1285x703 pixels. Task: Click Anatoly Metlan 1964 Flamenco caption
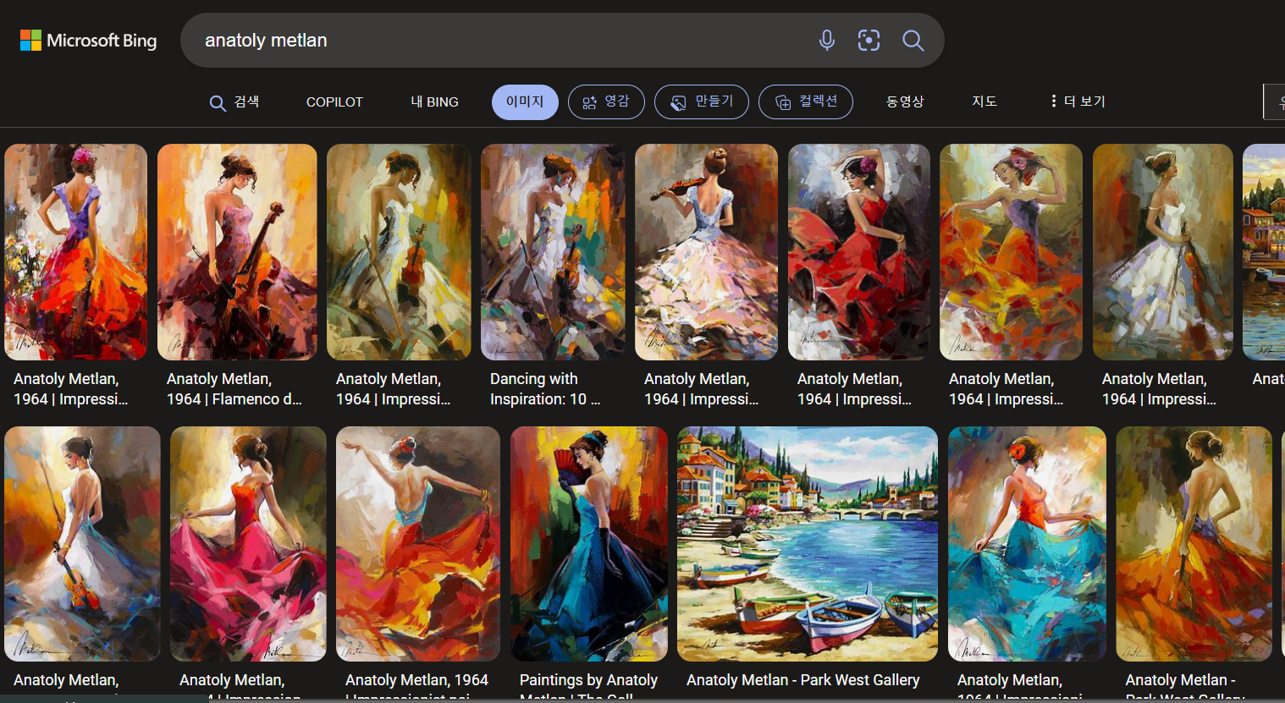click(234, 389)
